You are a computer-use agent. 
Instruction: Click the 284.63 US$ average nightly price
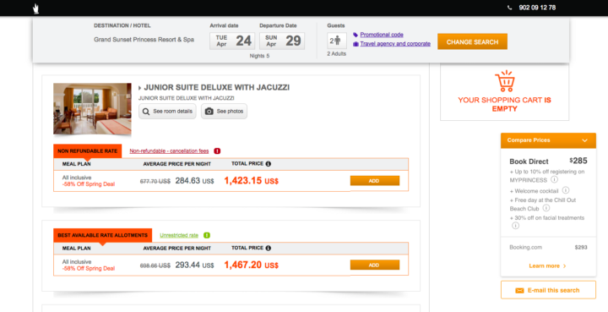coord(194,180)
